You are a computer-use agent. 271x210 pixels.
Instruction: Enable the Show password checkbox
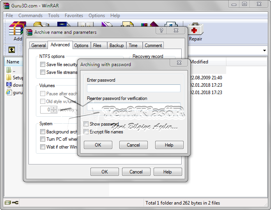86,124
